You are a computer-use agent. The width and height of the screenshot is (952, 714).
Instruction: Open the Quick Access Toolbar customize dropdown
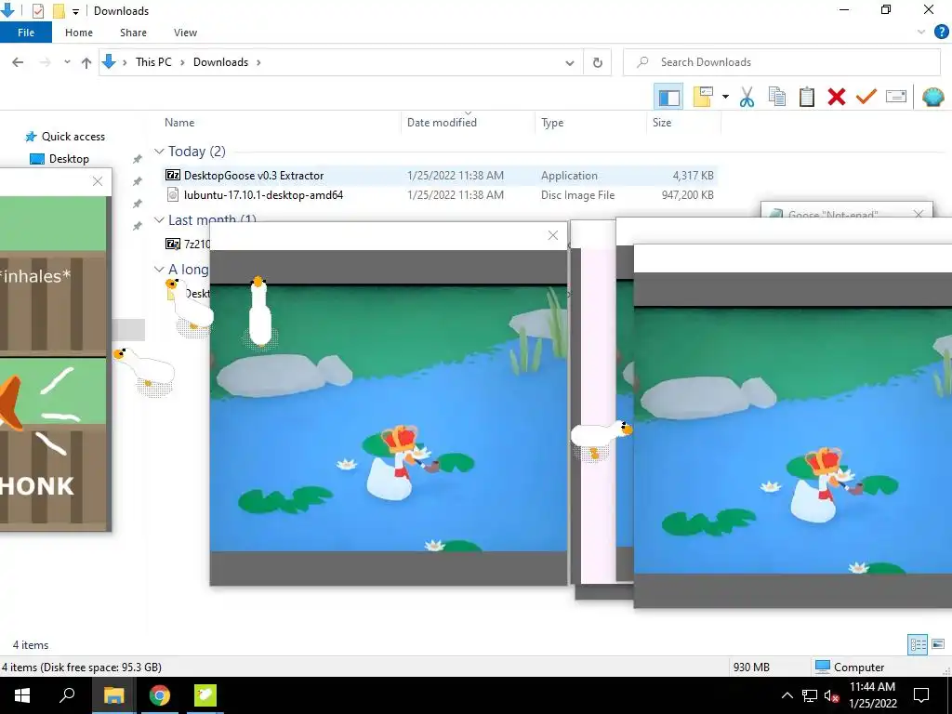click(x=76, y=11)
